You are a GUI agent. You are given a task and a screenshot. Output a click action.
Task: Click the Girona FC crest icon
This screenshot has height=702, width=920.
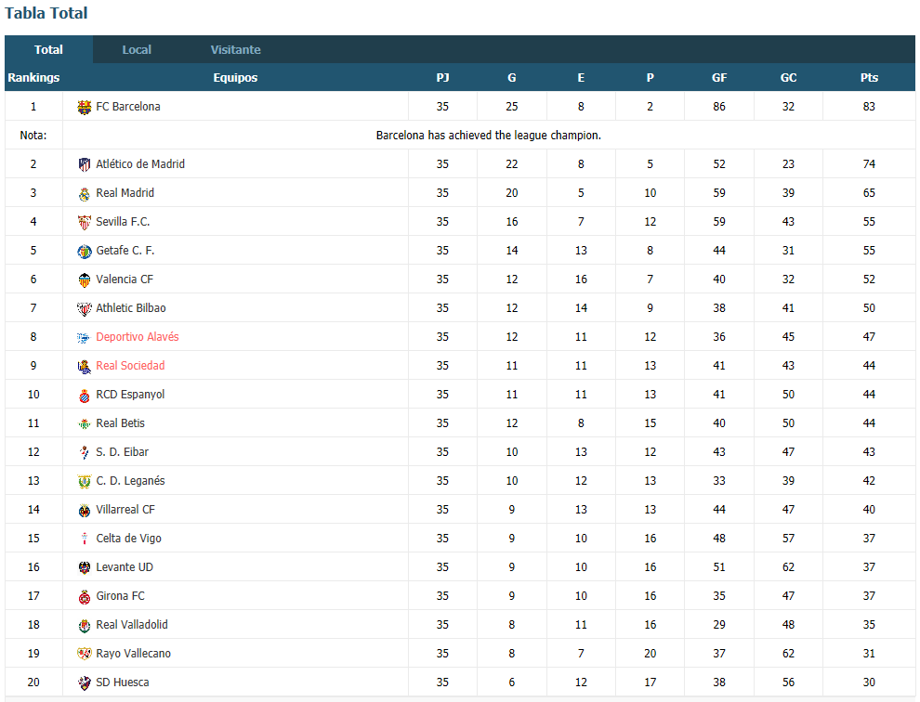(85, 596)
